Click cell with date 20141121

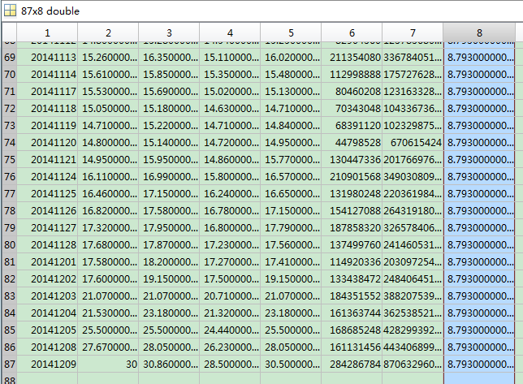pyautogui.click(x=47, y=159)
